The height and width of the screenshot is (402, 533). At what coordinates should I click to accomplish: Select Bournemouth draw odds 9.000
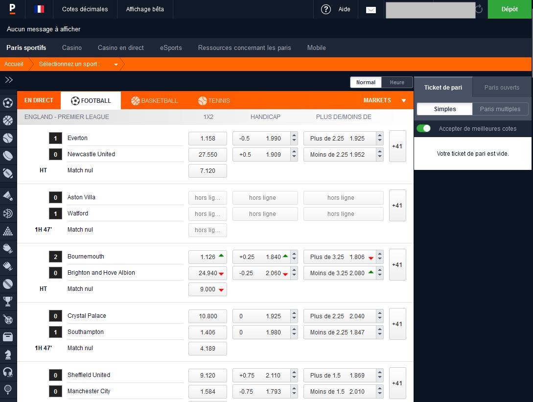click(x=208, y=289)
